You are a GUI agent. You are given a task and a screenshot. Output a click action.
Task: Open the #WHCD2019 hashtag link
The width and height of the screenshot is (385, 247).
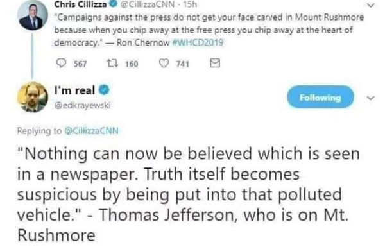tap(198, 43)
